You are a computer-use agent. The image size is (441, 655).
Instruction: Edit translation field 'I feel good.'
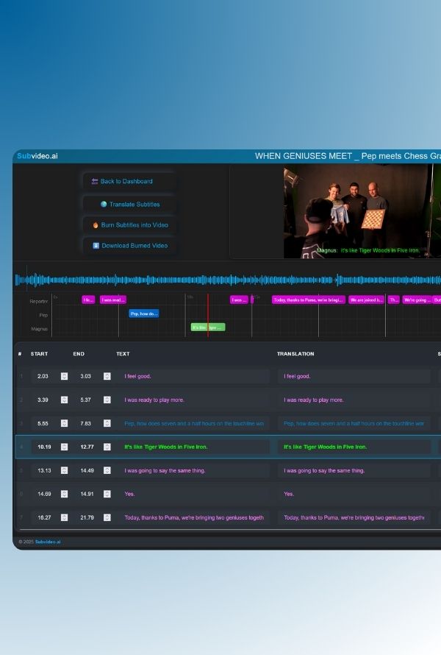coord(354,376)
